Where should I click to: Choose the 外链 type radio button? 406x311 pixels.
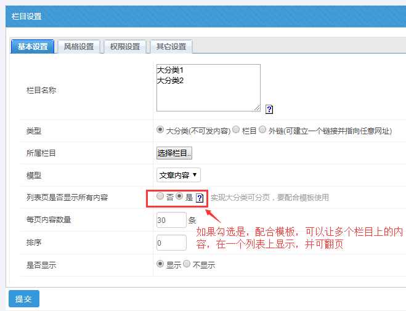point(262,130)
